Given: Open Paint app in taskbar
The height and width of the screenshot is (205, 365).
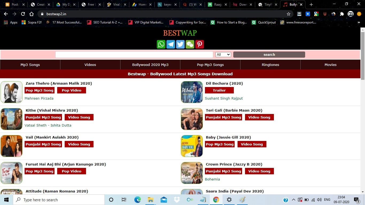Looking at the screenshot, I should tap(242, 200).
